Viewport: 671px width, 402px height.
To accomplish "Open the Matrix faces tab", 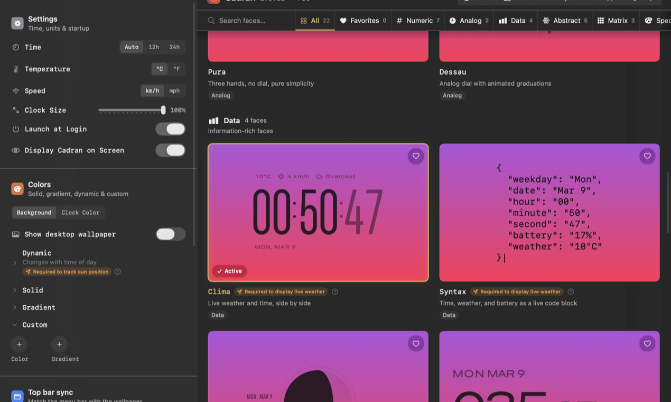I will (x=616, y=21).
